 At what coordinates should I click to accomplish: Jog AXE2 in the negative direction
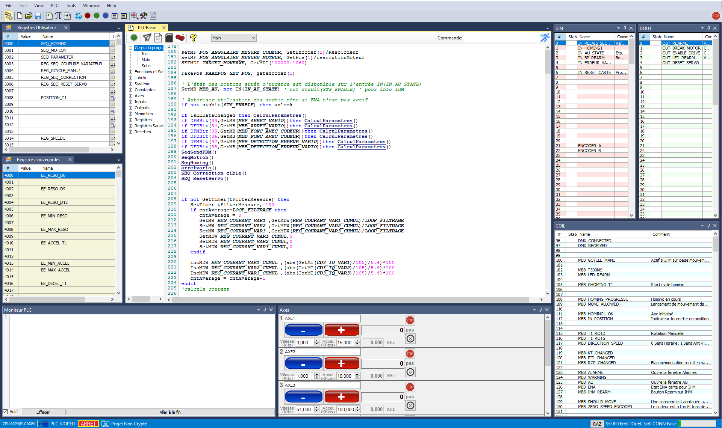(x=304, y=363)
